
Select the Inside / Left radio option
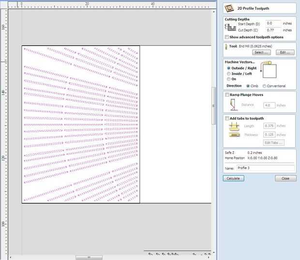pyautogui.click(x=229, y=74)
